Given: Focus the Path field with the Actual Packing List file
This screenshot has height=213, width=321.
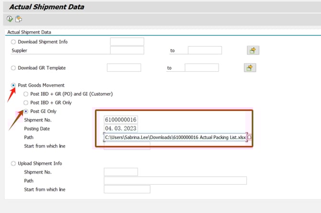Looking at the screenshot, I should click(175, 137).
